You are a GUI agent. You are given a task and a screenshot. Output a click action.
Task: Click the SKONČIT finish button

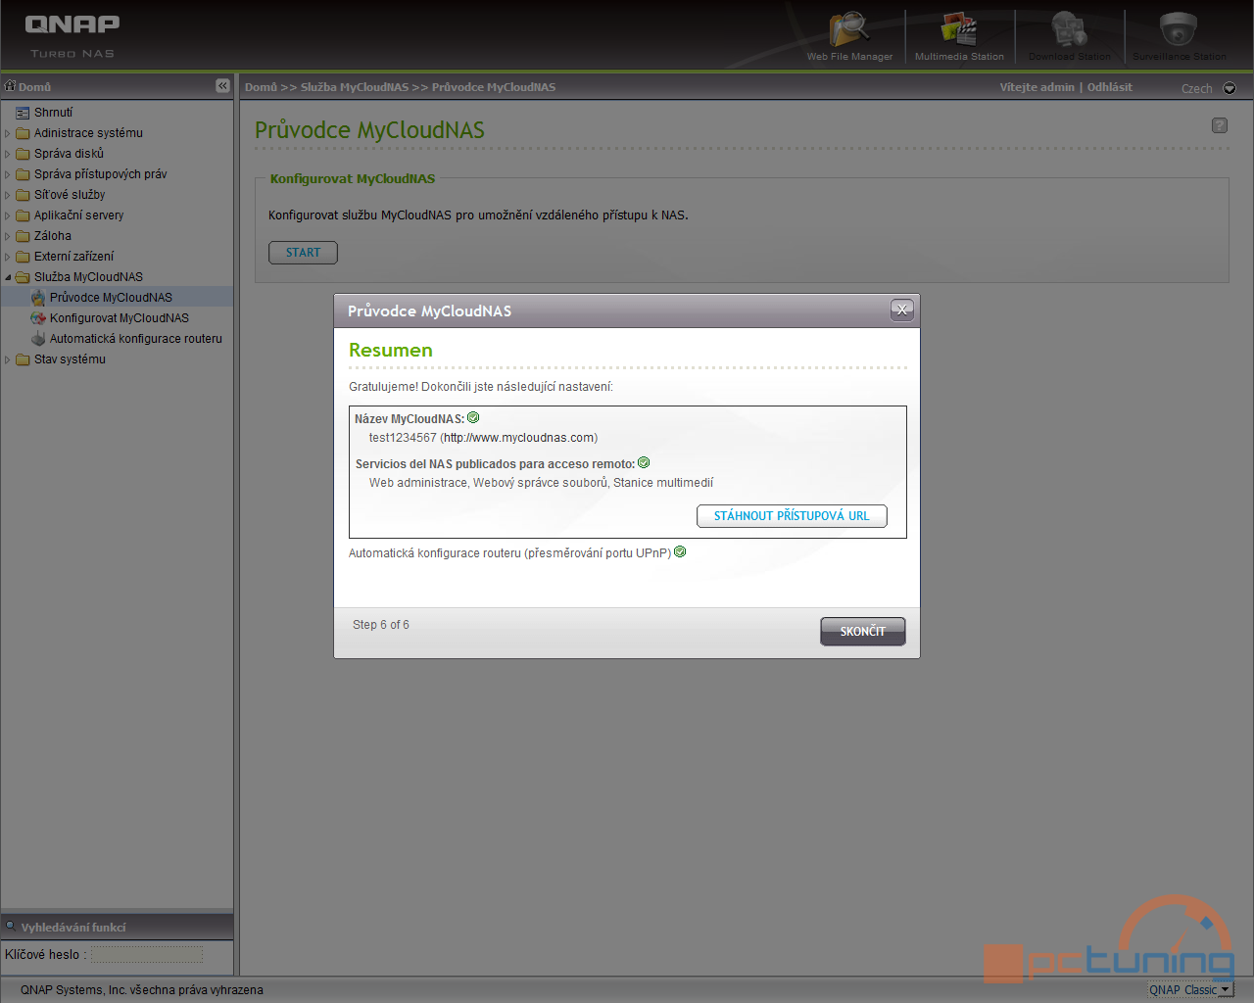pyautogui.click(x=862, y=631)
